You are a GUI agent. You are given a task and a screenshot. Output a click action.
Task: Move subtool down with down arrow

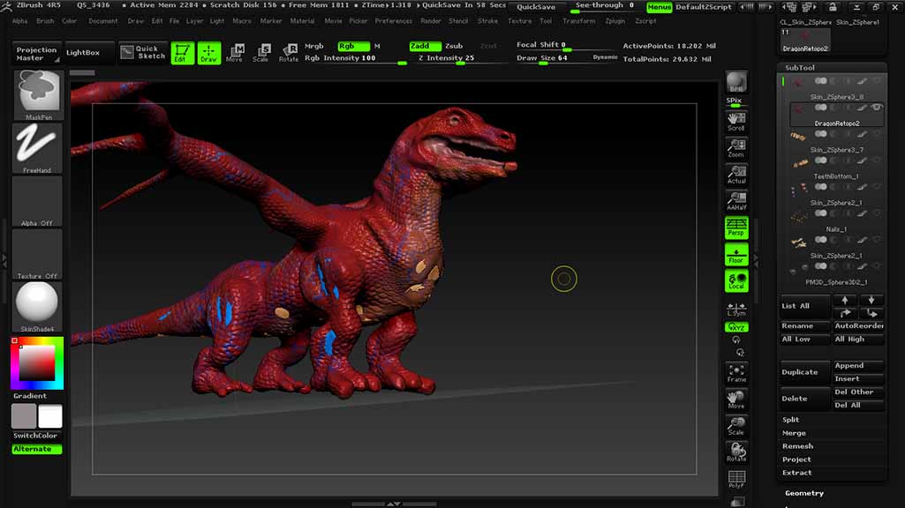(x=871, y=300)
